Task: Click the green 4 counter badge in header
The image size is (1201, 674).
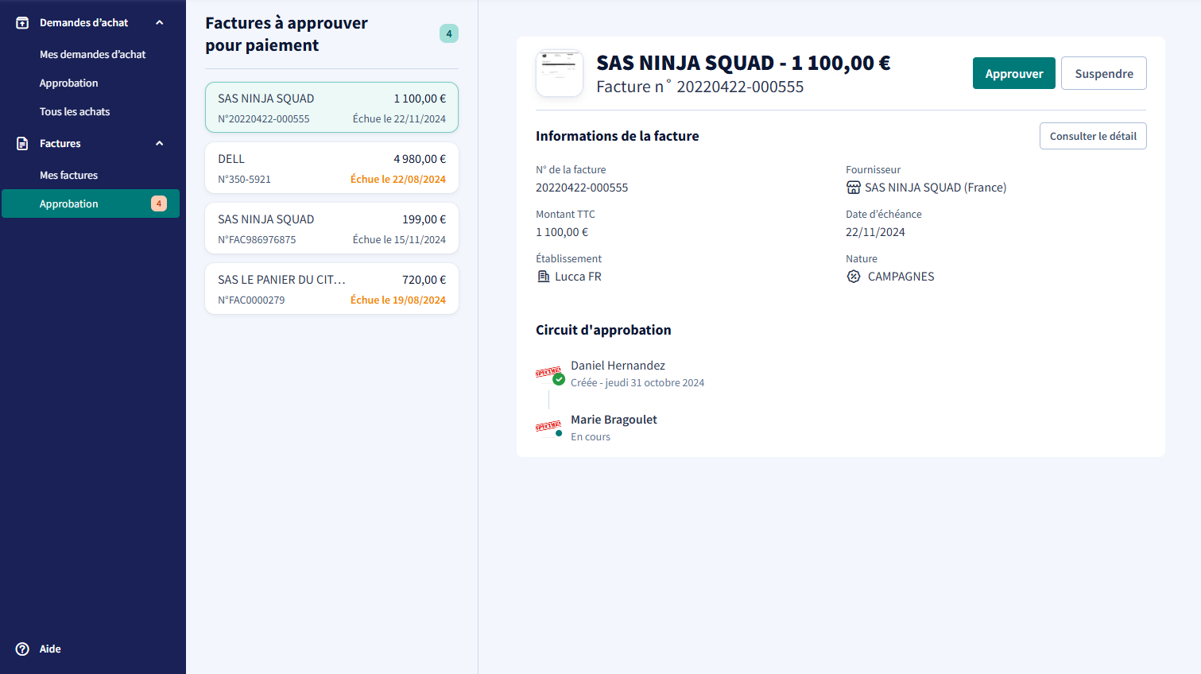Action: [449, 33]
